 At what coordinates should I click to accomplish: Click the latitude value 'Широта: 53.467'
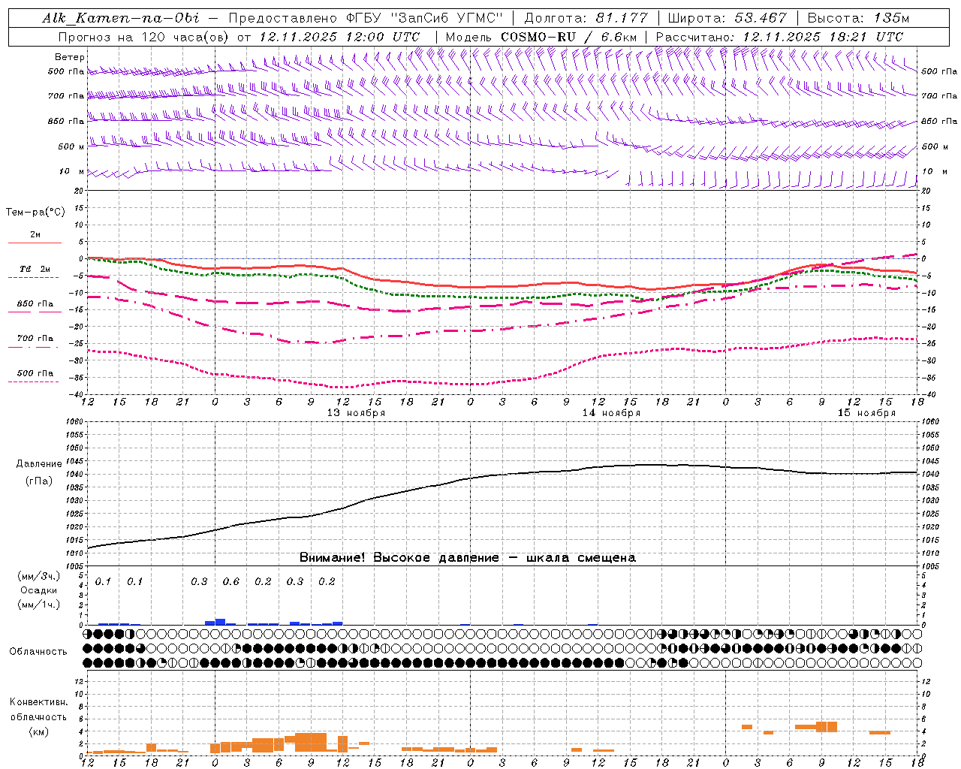(727, 18)
